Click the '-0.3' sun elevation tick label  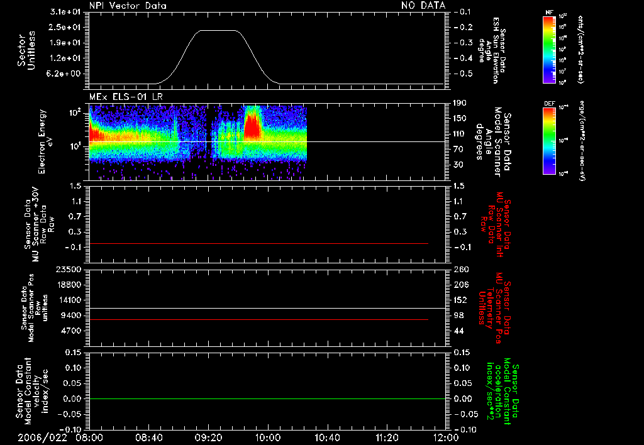coord(464,43)
